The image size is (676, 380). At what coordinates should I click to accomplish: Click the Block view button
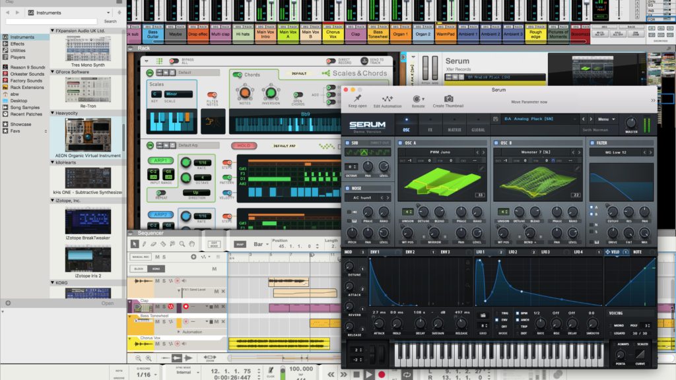pyautogui.click(x=139, y=269)
